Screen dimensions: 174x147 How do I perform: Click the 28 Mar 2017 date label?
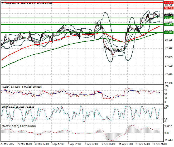(x=7, y=144)
